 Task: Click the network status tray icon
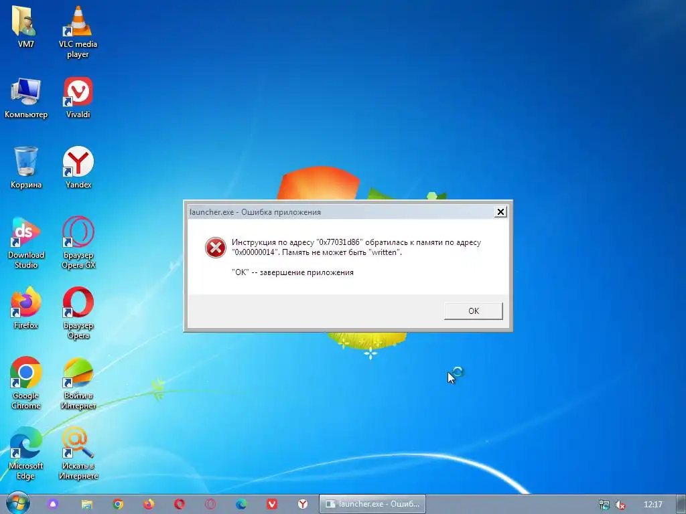604,505
